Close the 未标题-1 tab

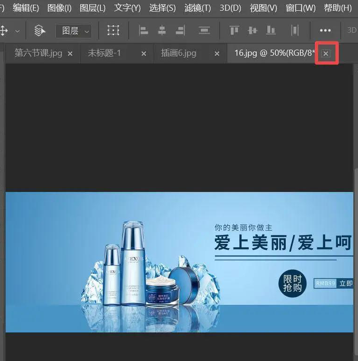pyautogui.click(x=144, y=54)
